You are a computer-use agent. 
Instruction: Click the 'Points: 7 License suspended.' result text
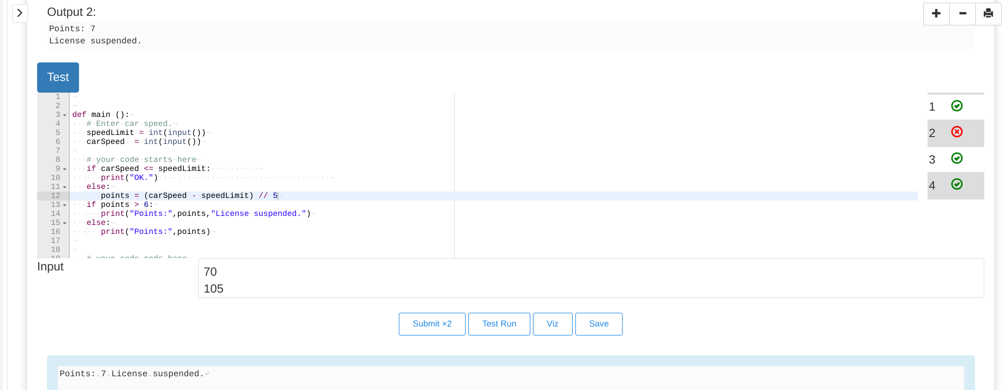132,374
